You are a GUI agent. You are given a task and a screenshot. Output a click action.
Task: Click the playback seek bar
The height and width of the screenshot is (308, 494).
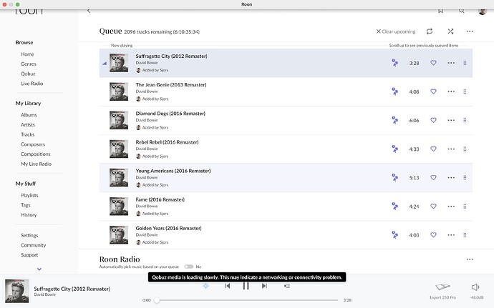247,300
